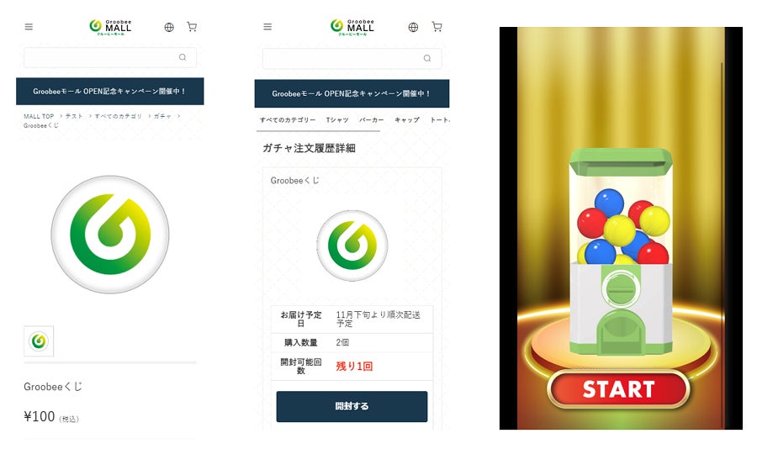The width and height of the screenshot is (757, 449).
Task: Select the パーカー category tab
Action: (x=371, y=119)
